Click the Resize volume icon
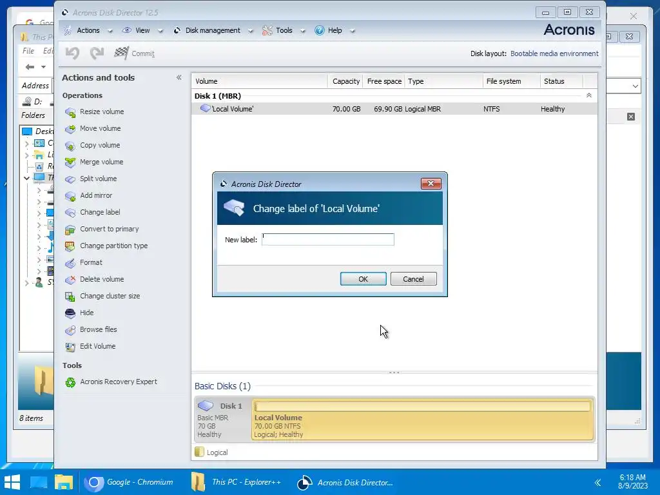 coord(70,112)
